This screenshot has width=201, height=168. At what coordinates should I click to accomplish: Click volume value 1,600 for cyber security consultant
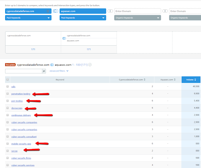click(197, 136)
